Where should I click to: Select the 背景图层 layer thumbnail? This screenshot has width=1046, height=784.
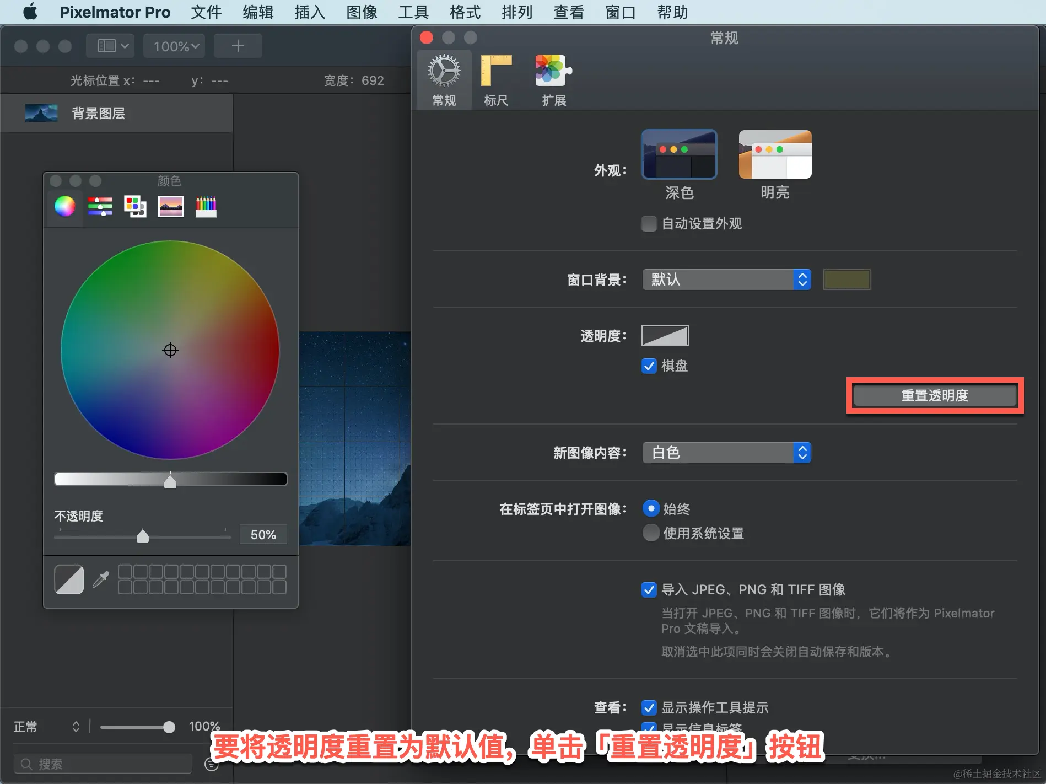pyautogui.click(x=41, y=113)
